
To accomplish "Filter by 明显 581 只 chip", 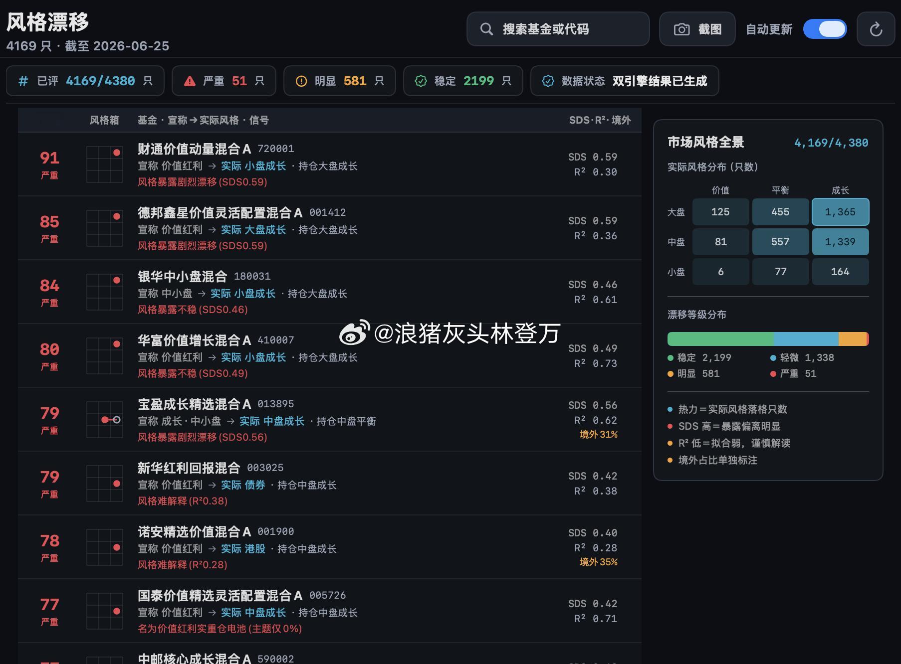I will click(x=340, y=81).
